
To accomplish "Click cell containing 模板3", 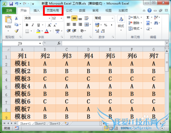I will tap(22, 79).
